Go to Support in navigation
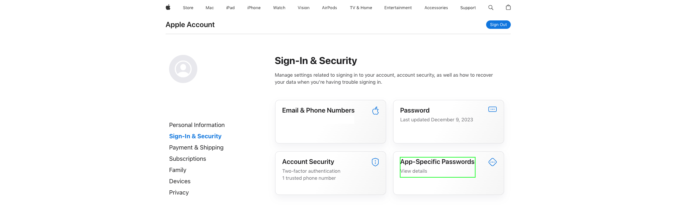The image size is (676, 210). pyautogui.click(x=468, y=8)
